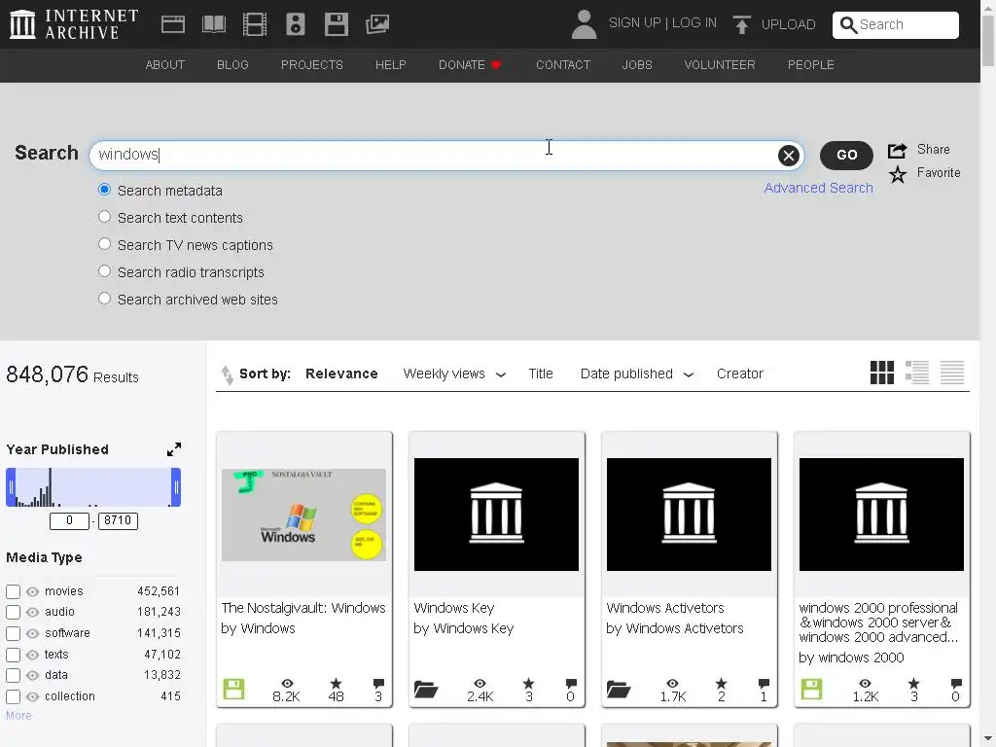Check the collection media type box

pos(13,696)
